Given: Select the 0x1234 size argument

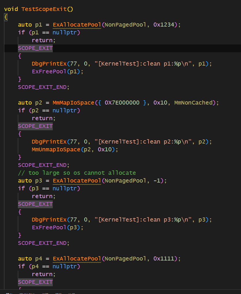Looking at the screenshot, I should click(x=164, y=25).
